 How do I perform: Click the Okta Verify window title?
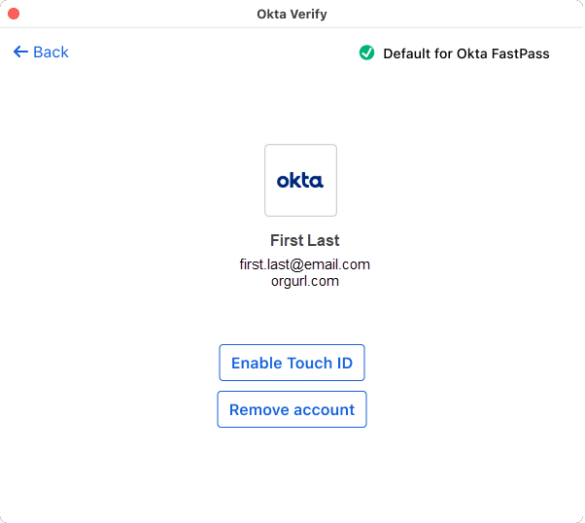pyautogui.click(x=292, y=14)
